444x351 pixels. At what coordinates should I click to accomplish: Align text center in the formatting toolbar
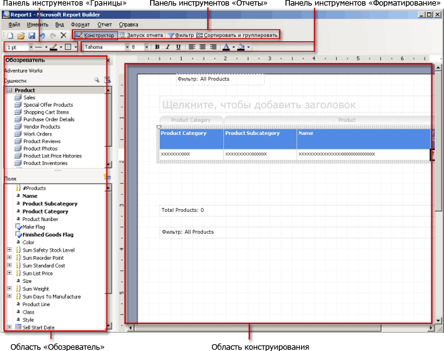pos(202,47)
